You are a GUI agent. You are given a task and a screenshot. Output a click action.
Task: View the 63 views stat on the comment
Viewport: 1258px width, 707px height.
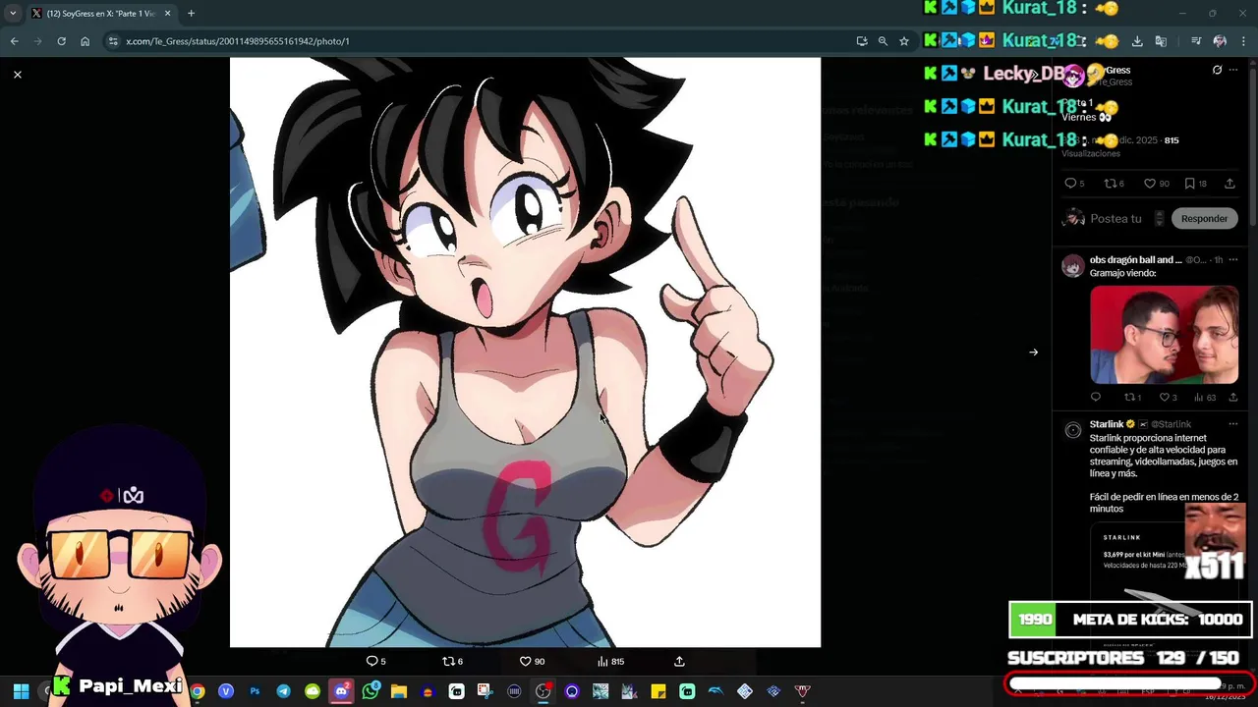(1205, 398)
